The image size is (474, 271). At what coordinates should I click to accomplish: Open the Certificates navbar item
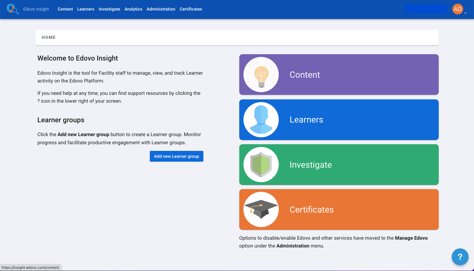point(191,9)
